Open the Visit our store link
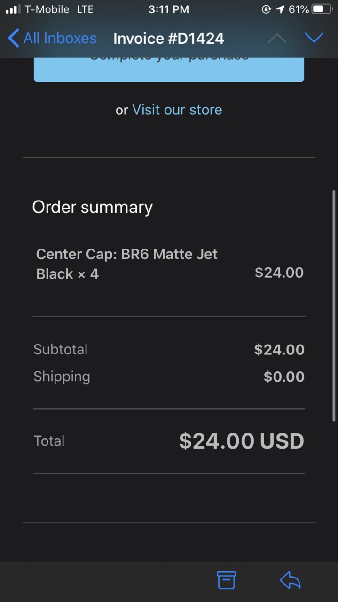Screen dimensions: 338x602 (177, 110)
